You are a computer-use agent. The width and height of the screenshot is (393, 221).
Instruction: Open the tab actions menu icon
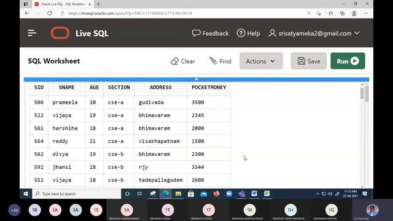26,4
